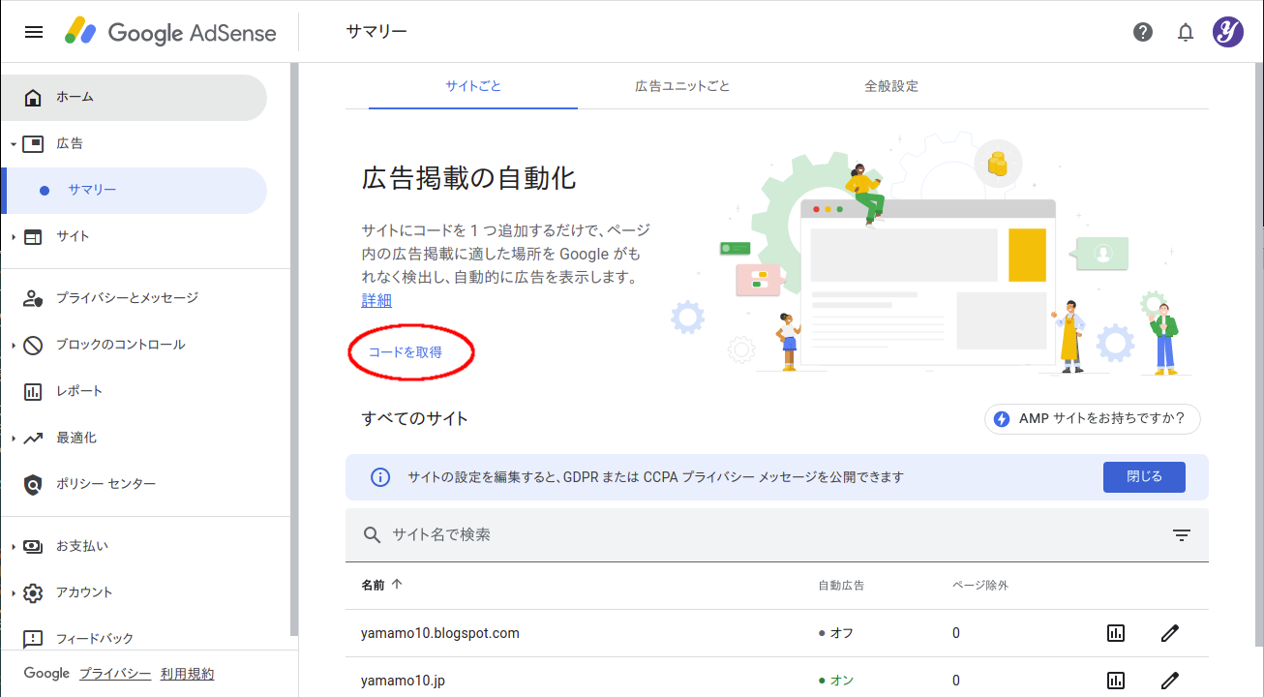Click the 最適化 trending arrow icon
This screenshot has height=697, width=1264.
(33, 438)
